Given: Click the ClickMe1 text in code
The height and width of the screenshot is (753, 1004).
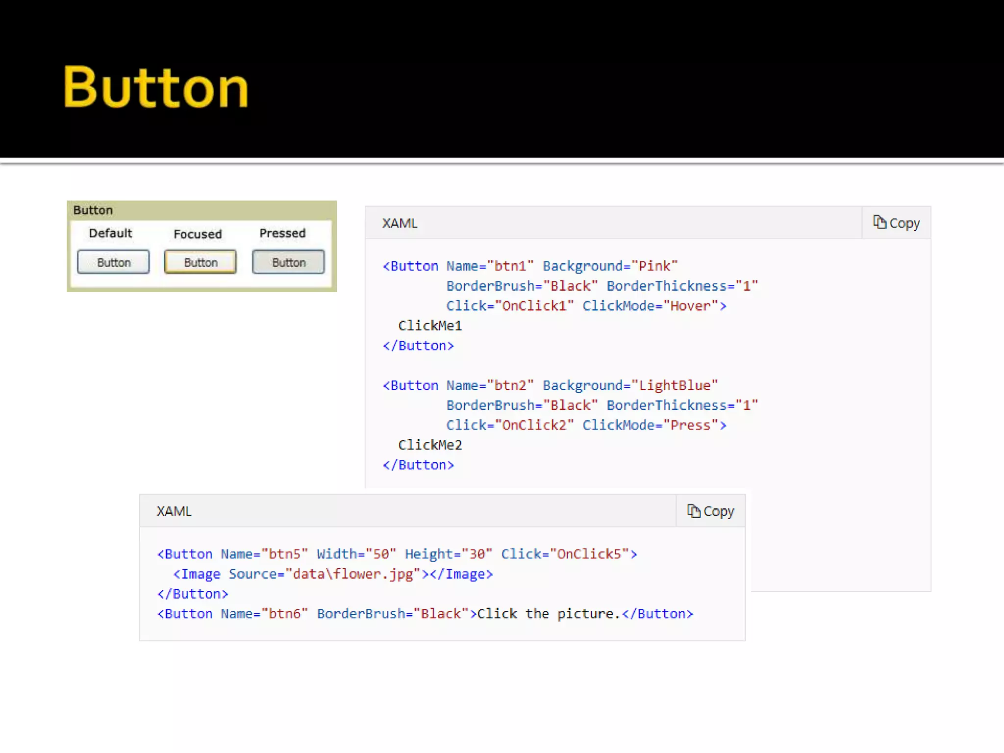Looking at the screenshot, I should coord(430,326).
